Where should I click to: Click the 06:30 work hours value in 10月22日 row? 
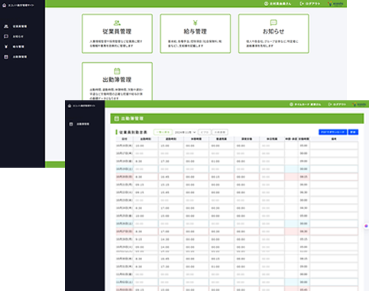tap(303, 192)
